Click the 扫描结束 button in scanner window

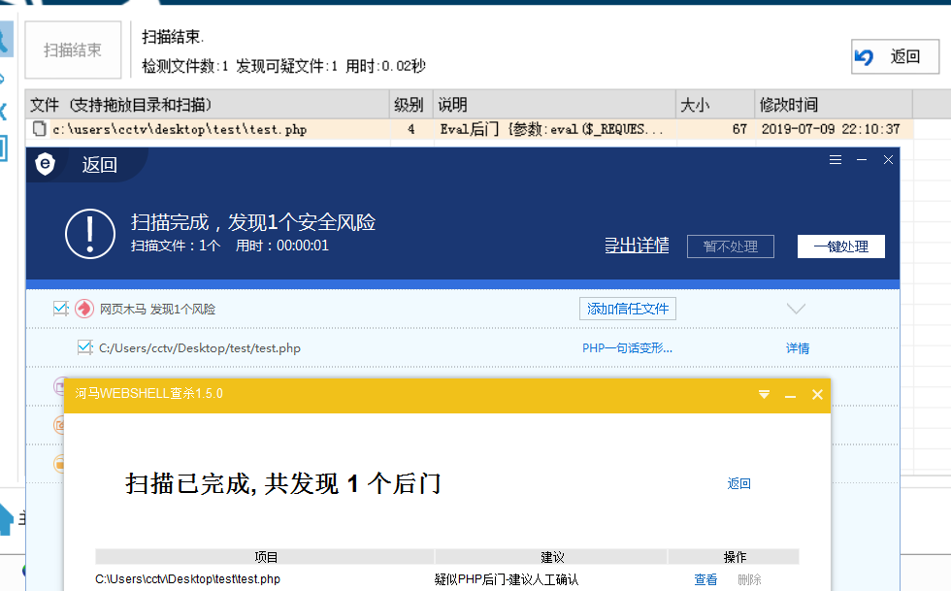[73, 49]
